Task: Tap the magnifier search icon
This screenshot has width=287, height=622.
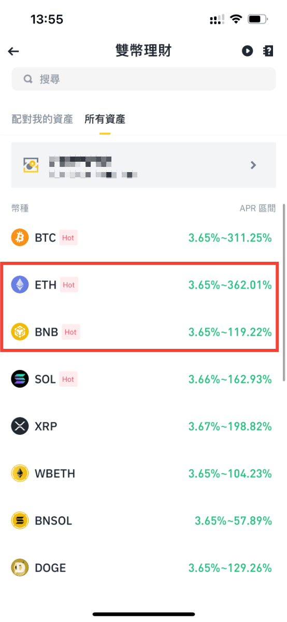Action: 28,79
